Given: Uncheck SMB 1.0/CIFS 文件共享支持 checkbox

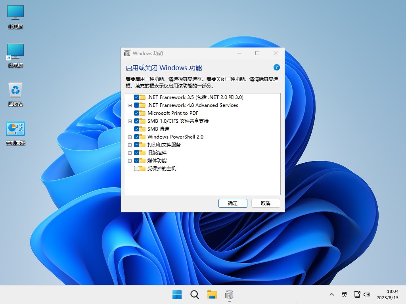Looking at the screenshot, I should coord(136,121).
